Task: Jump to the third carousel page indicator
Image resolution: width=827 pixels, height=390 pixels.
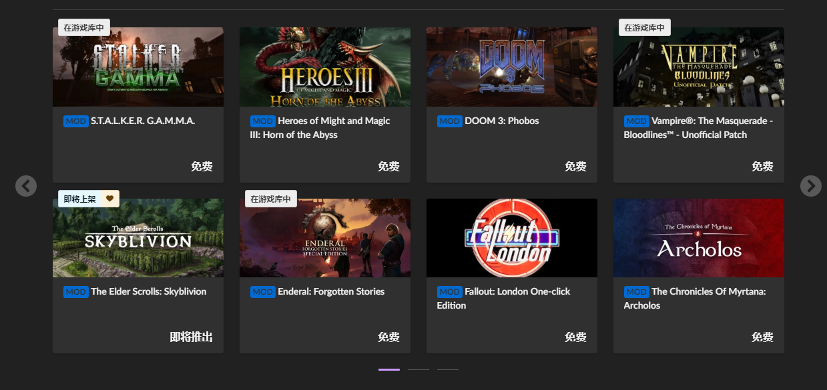Action: (448, 369)
